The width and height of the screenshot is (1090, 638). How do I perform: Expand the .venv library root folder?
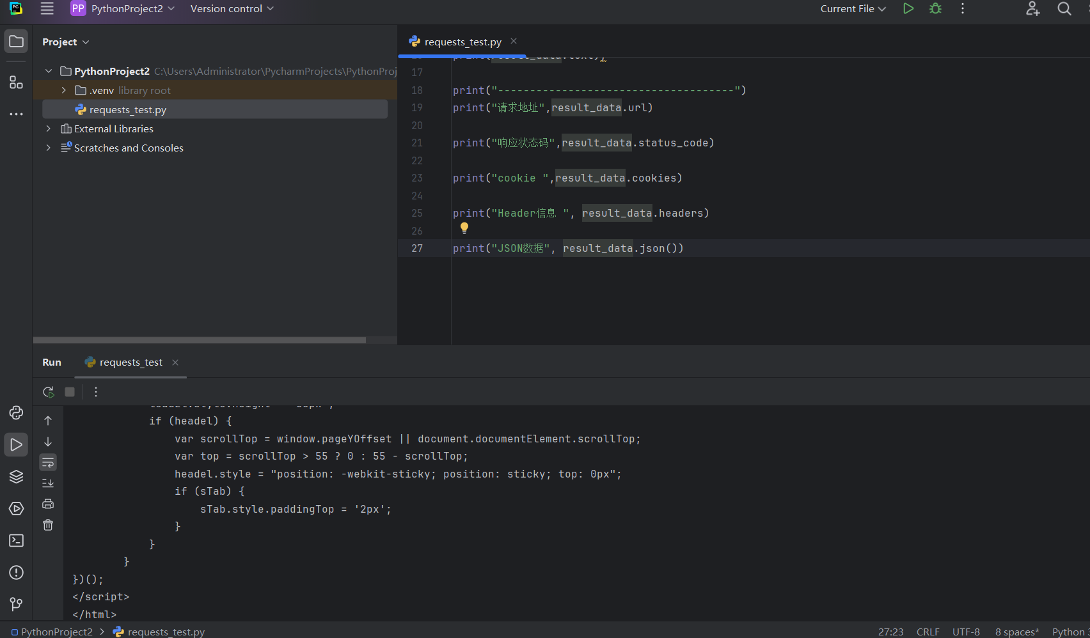pyautogui.click(x=63, y=90)
